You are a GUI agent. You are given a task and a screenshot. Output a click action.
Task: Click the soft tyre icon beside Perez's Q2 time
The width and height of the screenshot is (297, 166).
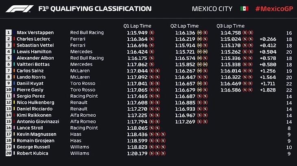pyautogui.click(x=199, y=96)
